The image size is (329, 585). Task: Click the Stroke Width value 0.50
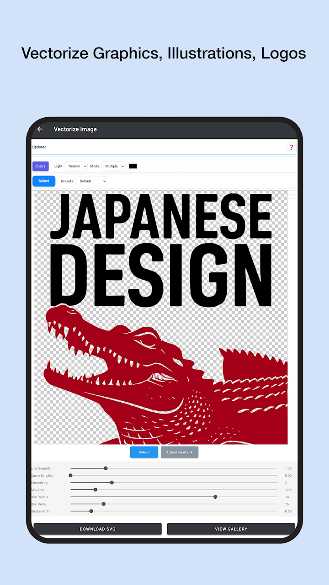[x=288, y=511]
